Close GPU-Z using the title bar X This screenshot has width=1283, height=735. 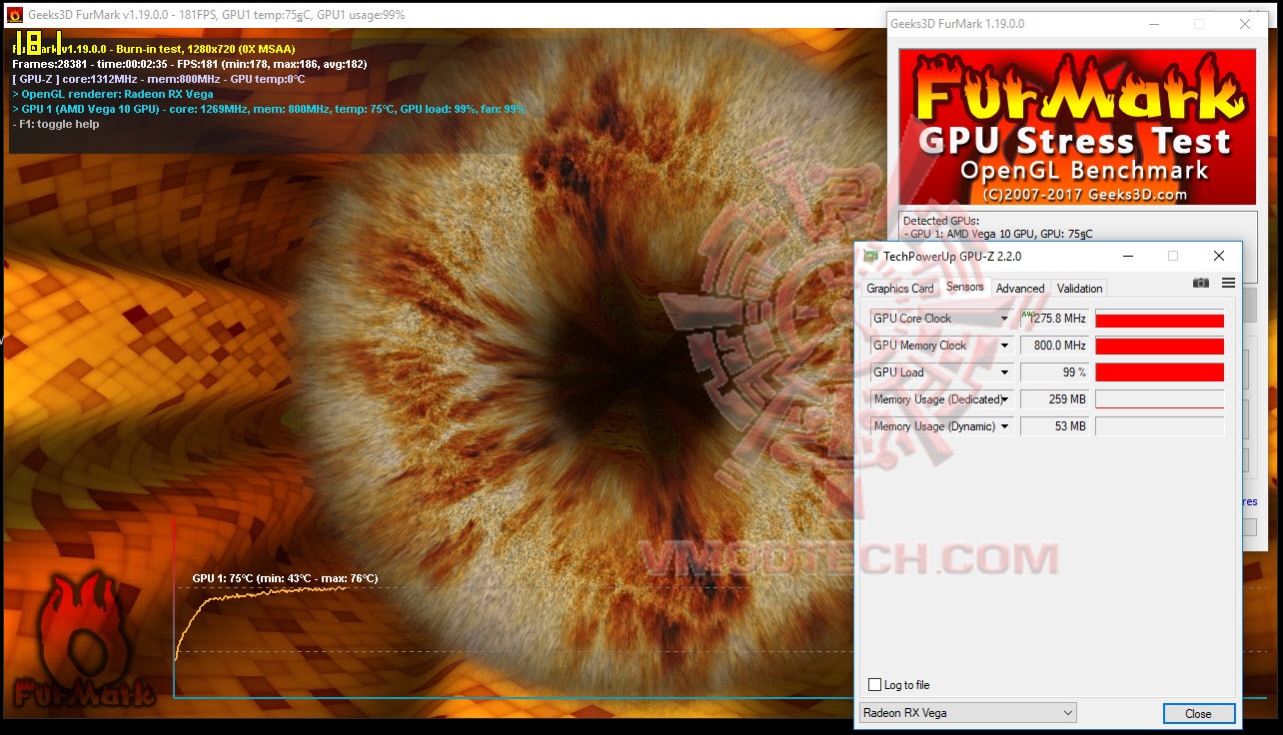1218,256
